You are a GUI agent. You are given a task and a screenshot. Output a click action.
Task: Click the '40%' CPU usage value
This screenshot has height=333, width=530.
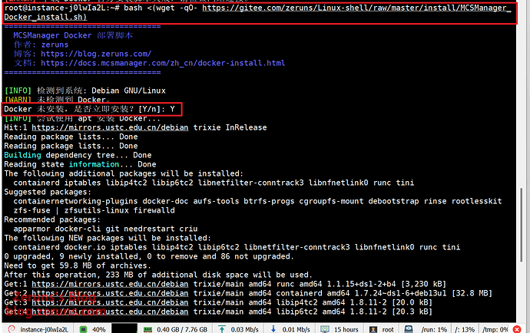point(98,329)
